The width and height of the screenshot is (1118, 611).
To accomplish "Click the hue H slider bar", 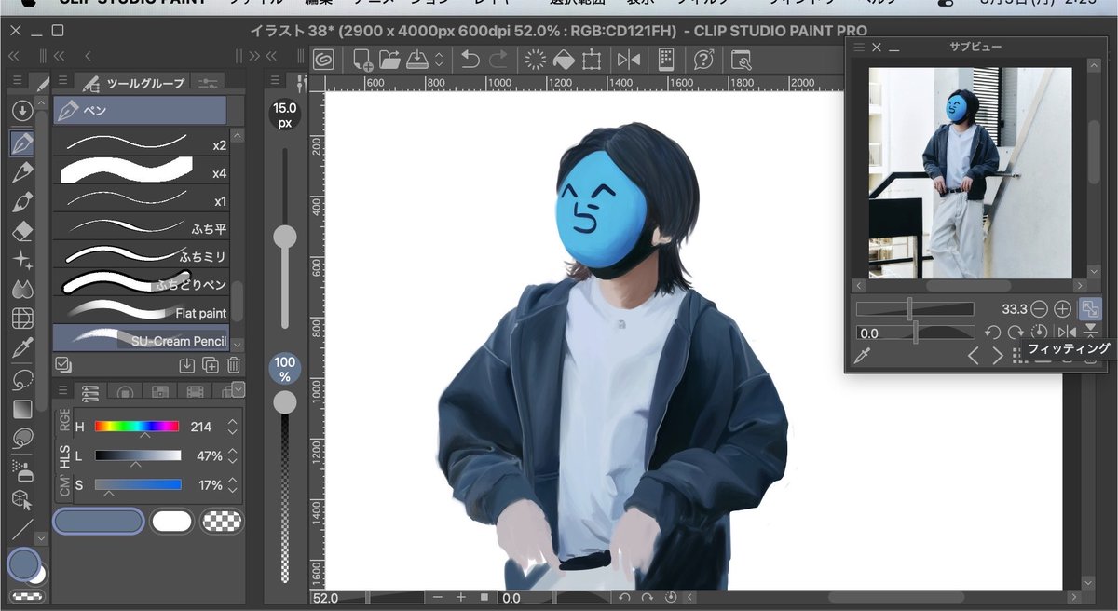I will coord(137,427).
